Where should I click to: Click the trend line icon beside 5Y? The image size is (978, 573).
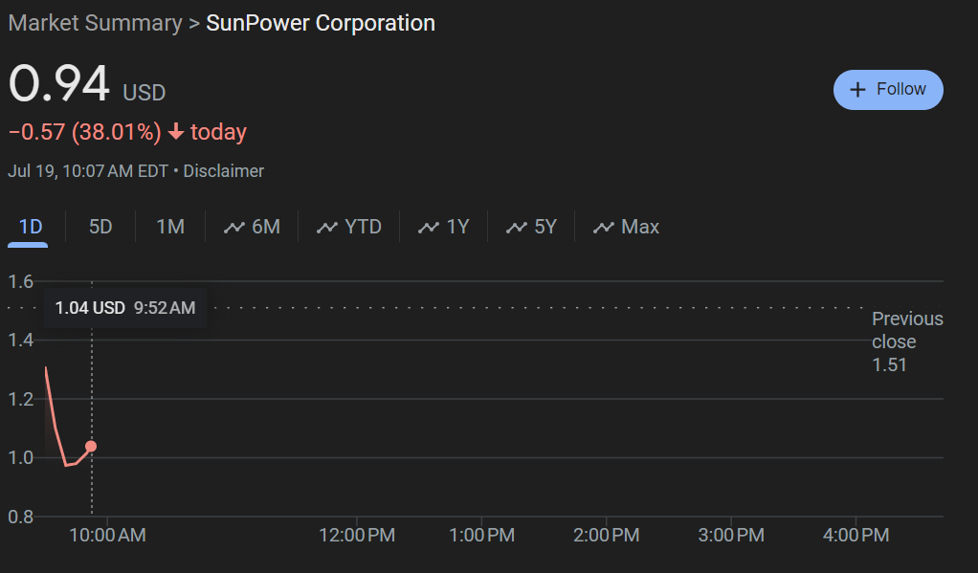(517, 228)
